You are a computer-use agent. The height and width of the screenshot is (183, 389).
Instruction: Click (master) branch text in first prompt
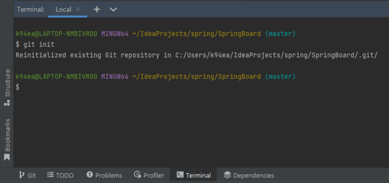pos(280,34)
